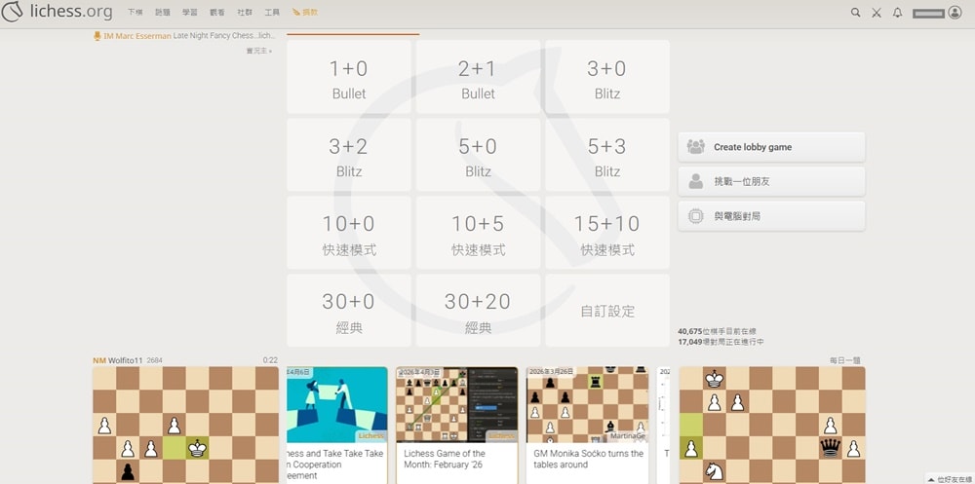The image size is (975, 484).
Task: Start a 5+0 Blitz game
Action: tap(478, 155)
